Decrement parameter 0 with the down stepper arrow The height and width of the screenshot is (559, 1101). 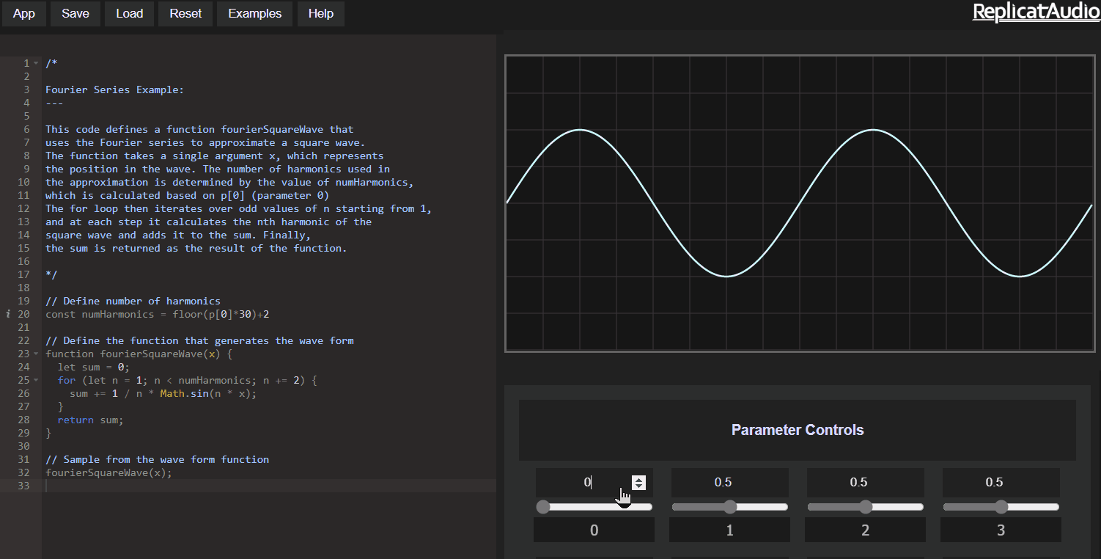638,486
